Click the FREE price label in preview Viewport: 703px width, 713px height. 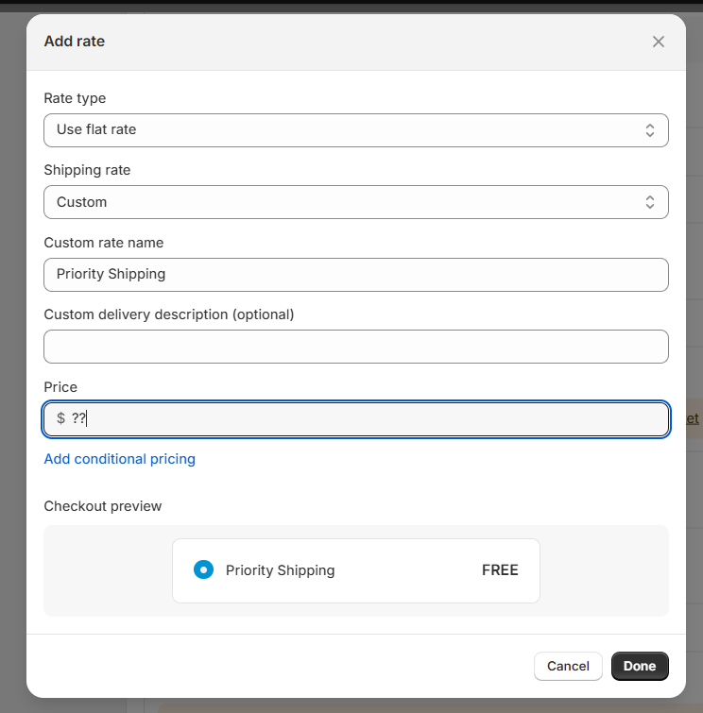pos(500,569)
